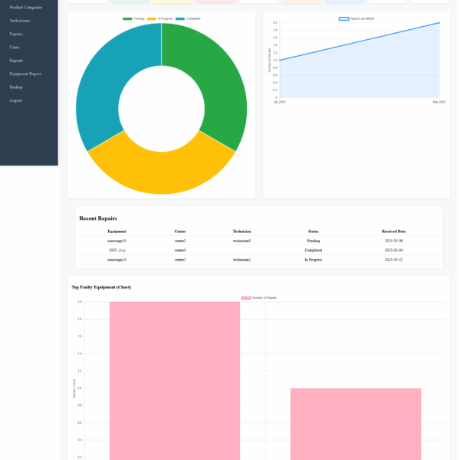Open the Reports menu item
Image resolution: width=460 pixels, height=460 pixels.
click(x=16, y=61)
